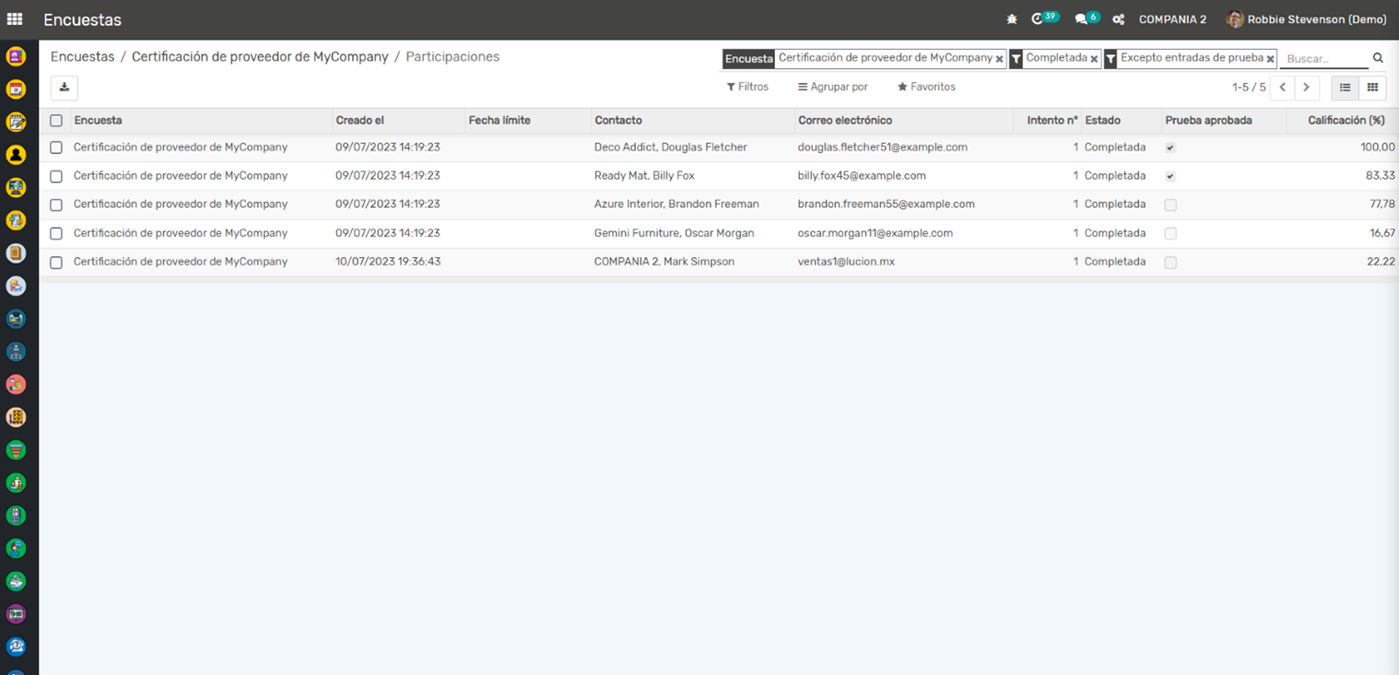Switch to list view icon
This screenshot has width=1399, height=675.
pos(1345,87)
